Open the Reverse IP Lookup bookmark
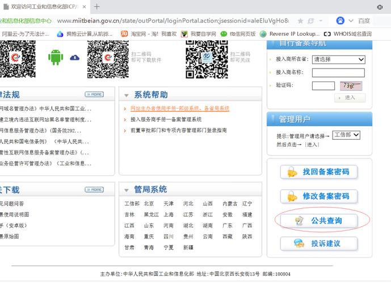 pos(290,34)
